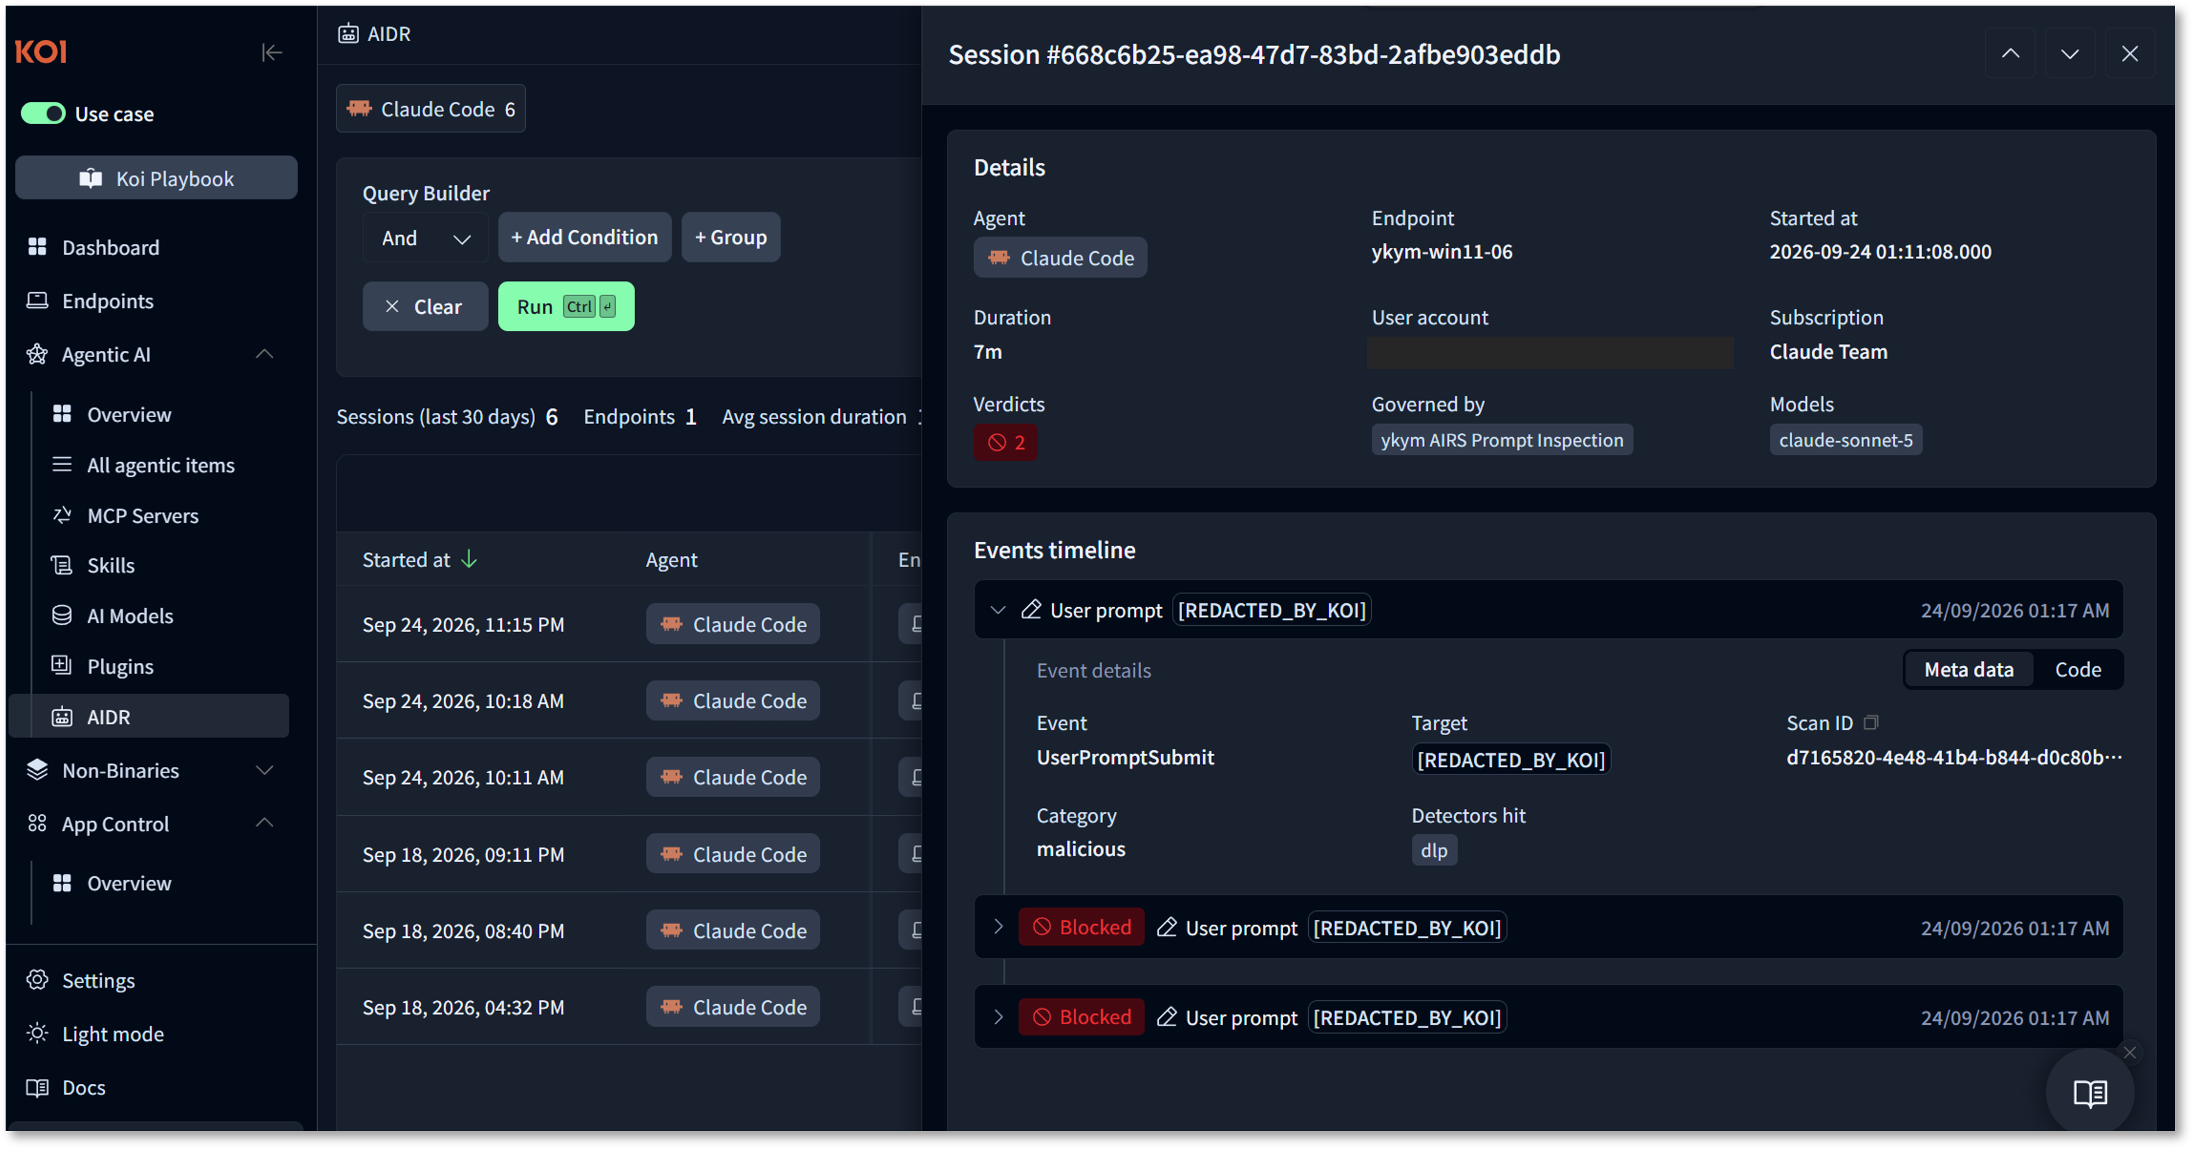Go to Endpoints page
Image resolution: width=2193 pixels, height=1149 pixels.
coord(107,300)
